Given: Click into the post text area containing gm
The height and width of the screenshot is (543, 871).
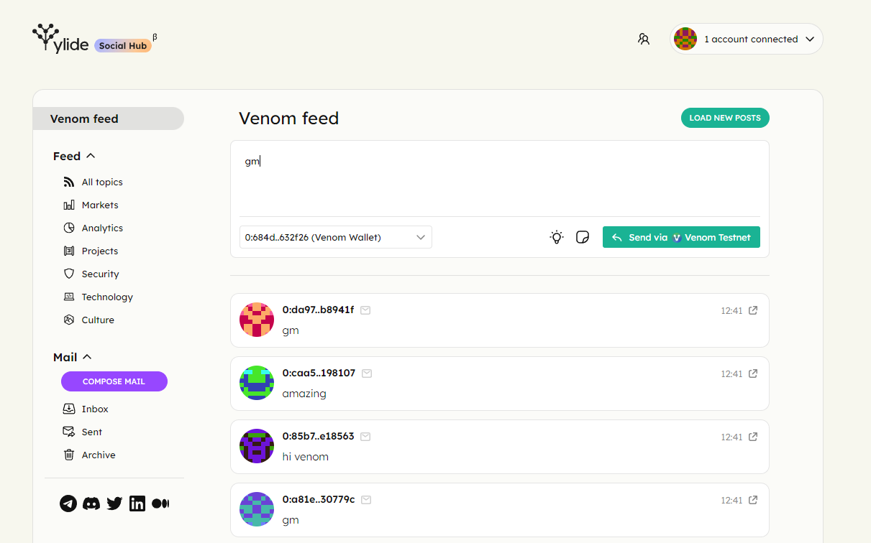Looking at the screenshot, I should [x=500, y=178].
